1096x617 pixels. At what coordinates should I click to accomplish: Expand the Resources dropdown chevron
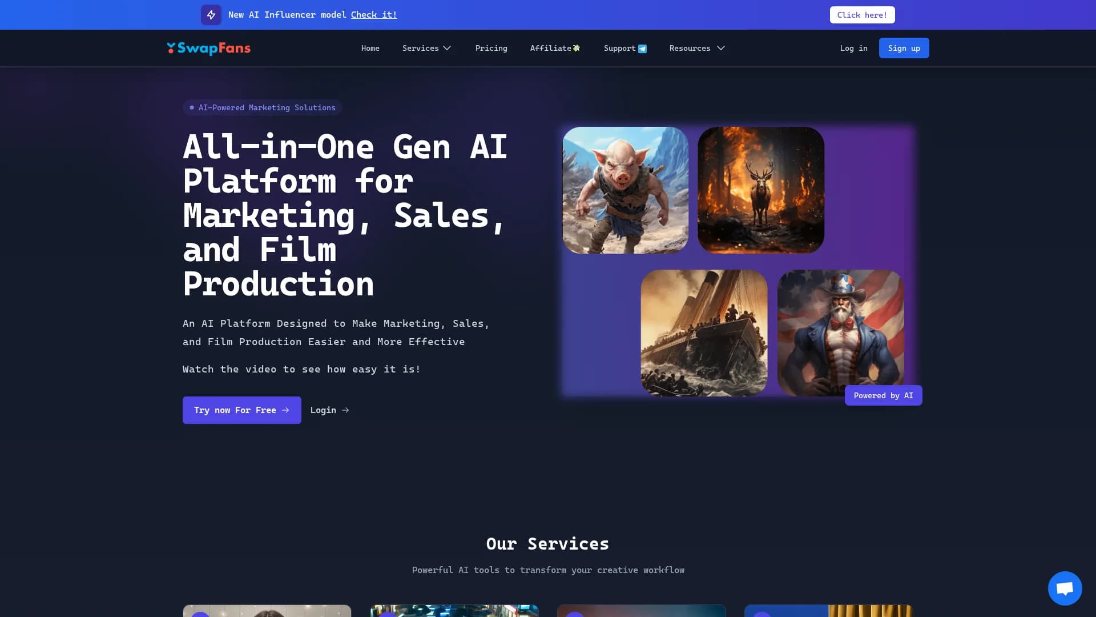point(721,48)
